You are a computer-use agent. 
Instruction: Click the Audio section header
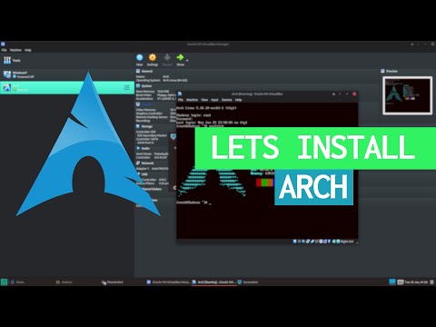click(x=143, y=148)
